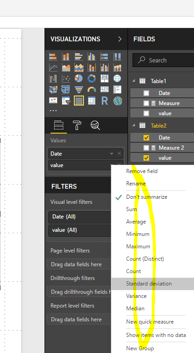Image resolution: width=194 pixels, height=353 pixels.
Task: Select Median aggregation
Action: point(135,308)
